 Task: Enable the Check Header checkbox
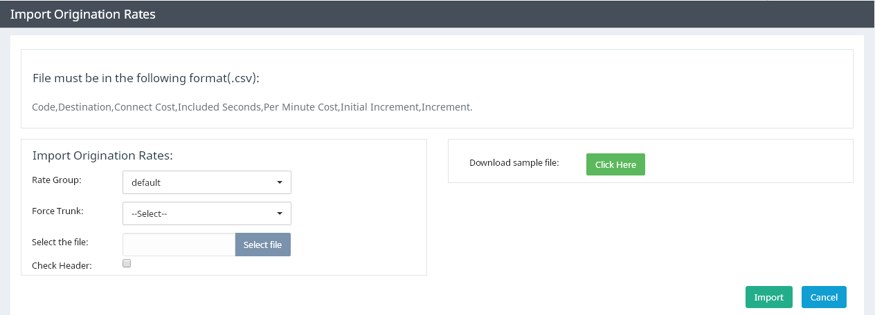coord(127,263)
